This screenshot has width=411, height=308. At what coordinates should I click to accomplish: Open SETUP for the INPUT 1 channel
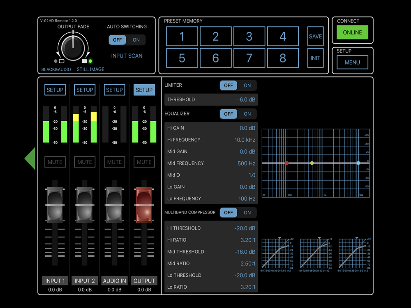pyautogui.click(x=55, y=90)
